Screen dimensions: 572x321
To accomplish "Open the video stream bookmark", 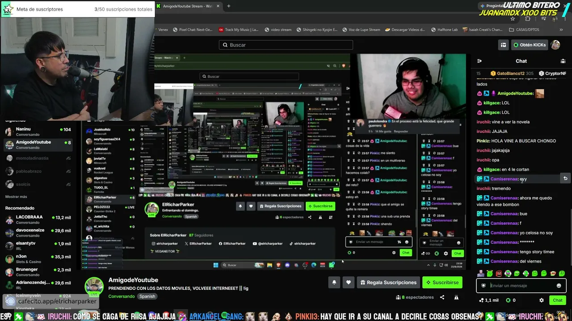I will [278, 30].
